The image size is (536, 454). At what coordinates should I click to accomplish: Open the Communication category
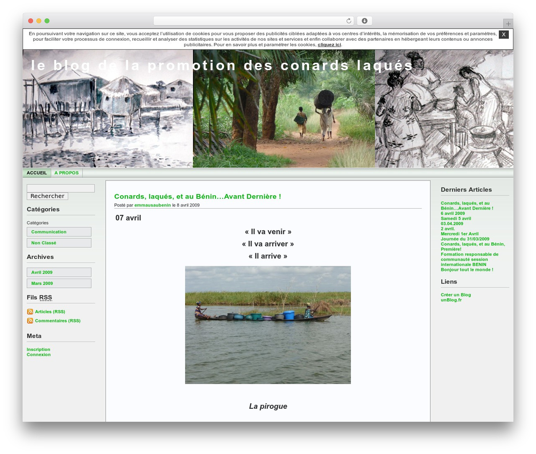(59, 232)
